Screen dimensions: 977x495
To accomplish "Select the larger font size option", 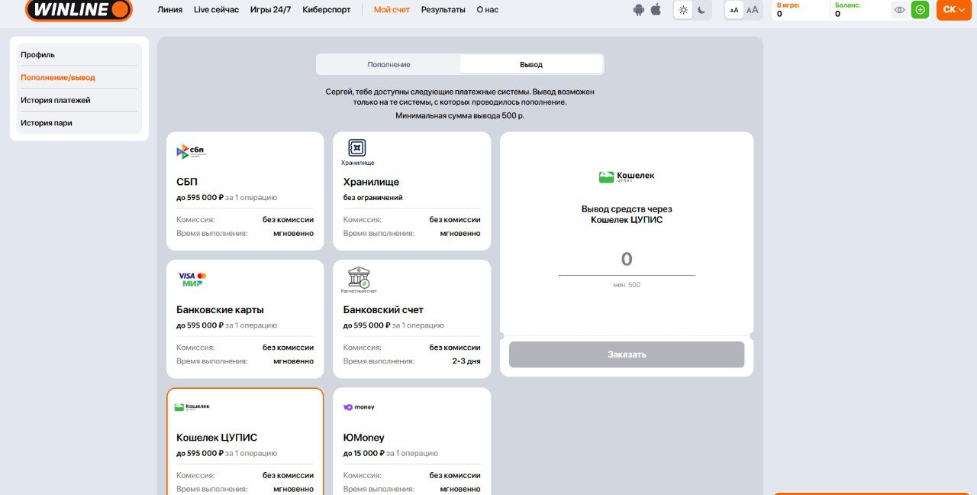I will (753, 10).
